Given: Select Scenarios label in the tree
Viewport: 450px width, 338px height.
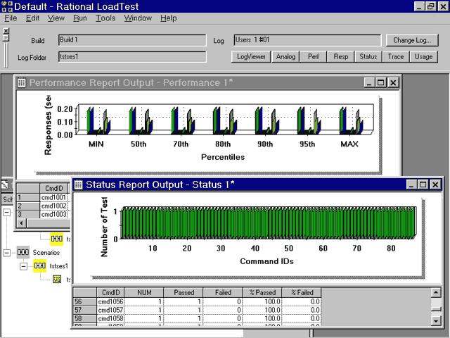Looking at the screenshot, I should [46, 253].
